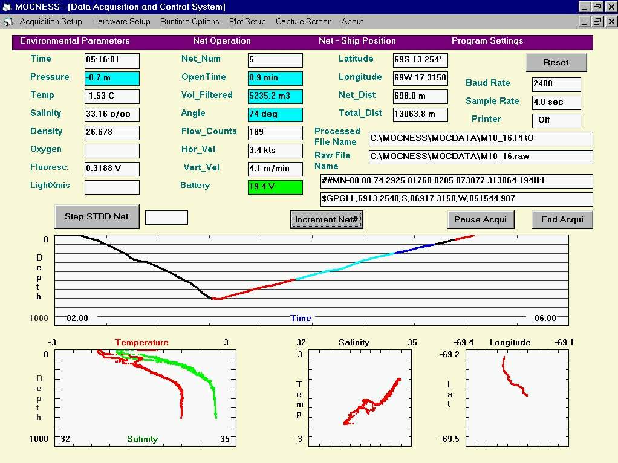Click the document icon in menu bar
The image size is (618, 463).
point(8,22)
